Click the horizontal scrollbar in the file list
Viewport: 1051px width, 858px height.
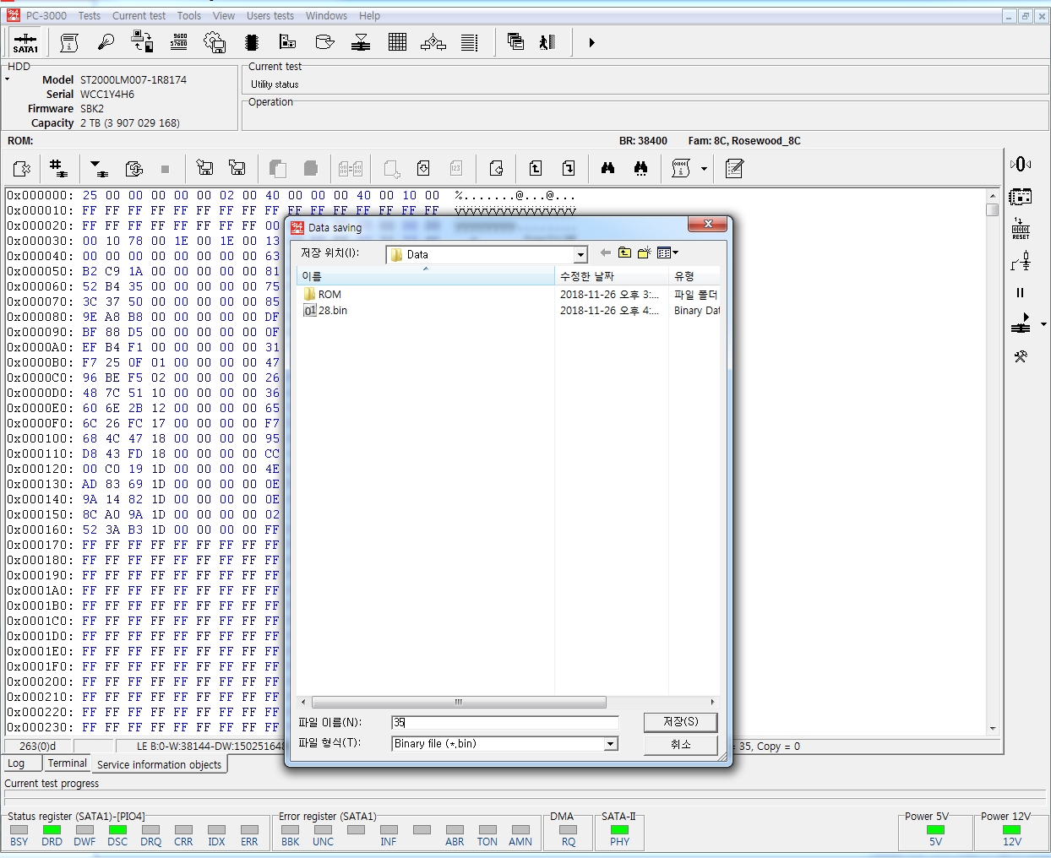coord(459,702)
